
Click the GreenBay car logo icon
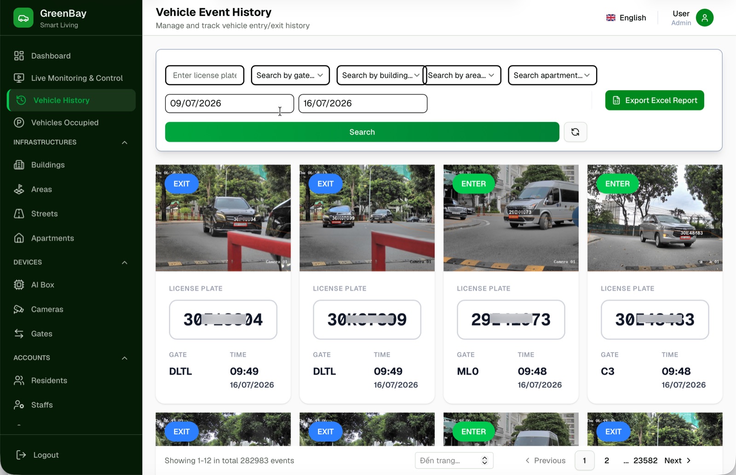[23, 18]
